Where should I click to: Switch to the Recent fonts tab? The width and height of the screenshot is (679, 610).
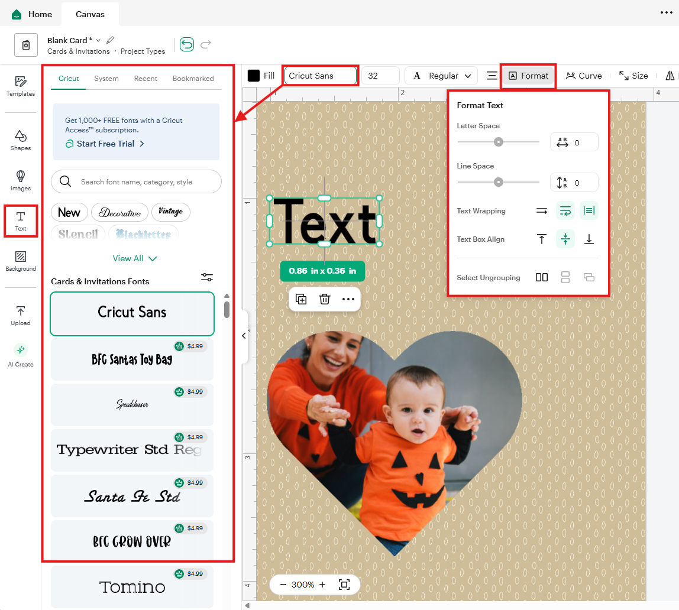click(x=145, y=78)
